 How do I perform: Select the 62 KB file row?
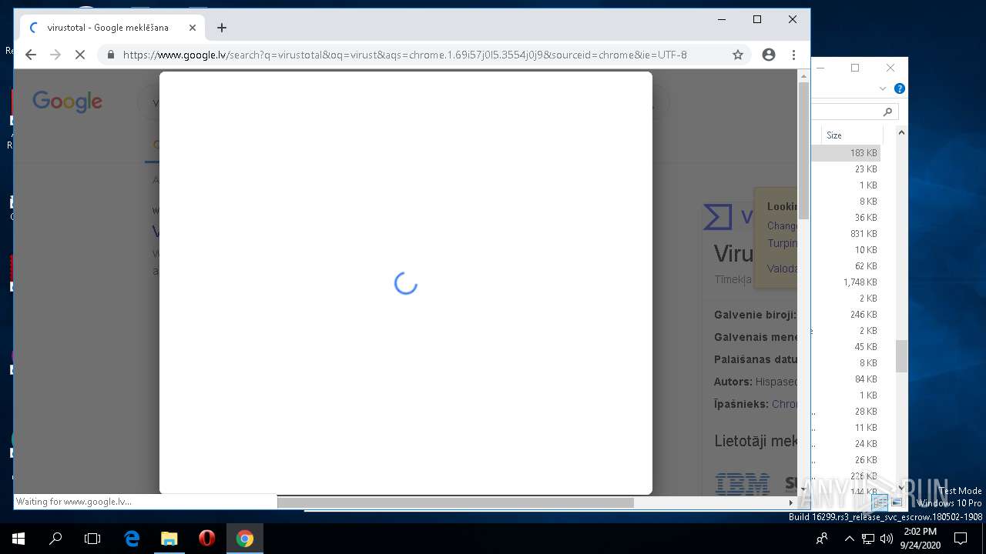tap(846, 266)
